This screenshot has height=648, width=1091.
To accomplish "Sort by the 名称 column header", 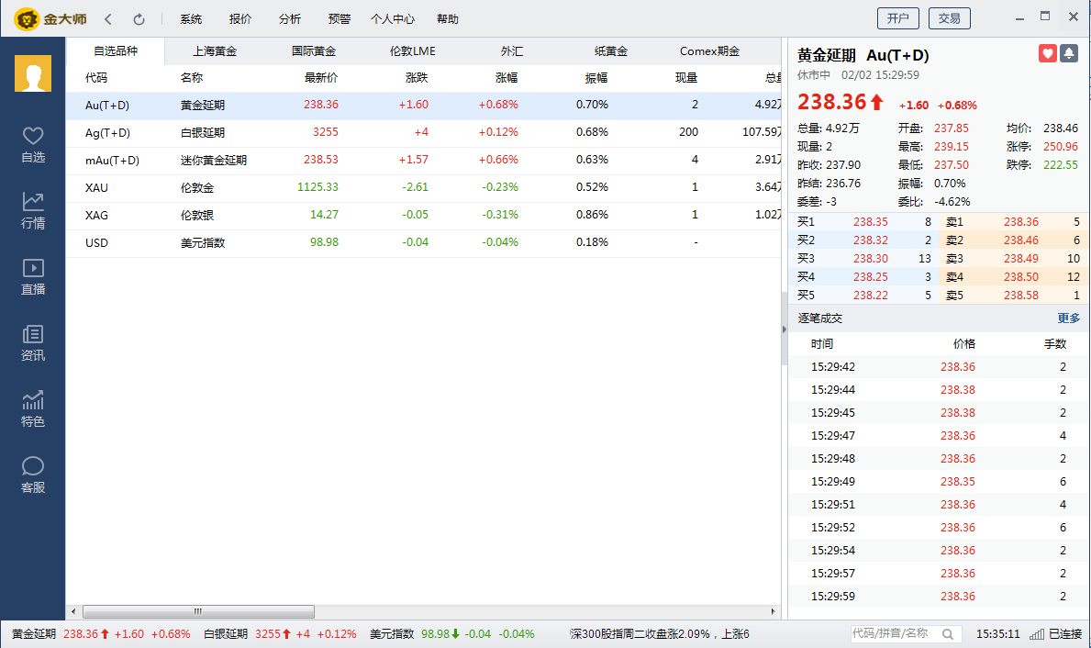I will point(192,78).
